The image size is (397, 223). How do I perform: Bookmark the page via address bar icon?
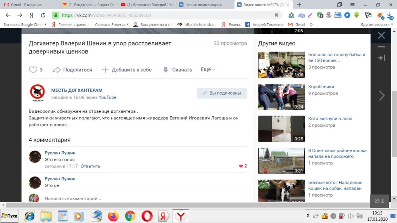click(276, 15)
